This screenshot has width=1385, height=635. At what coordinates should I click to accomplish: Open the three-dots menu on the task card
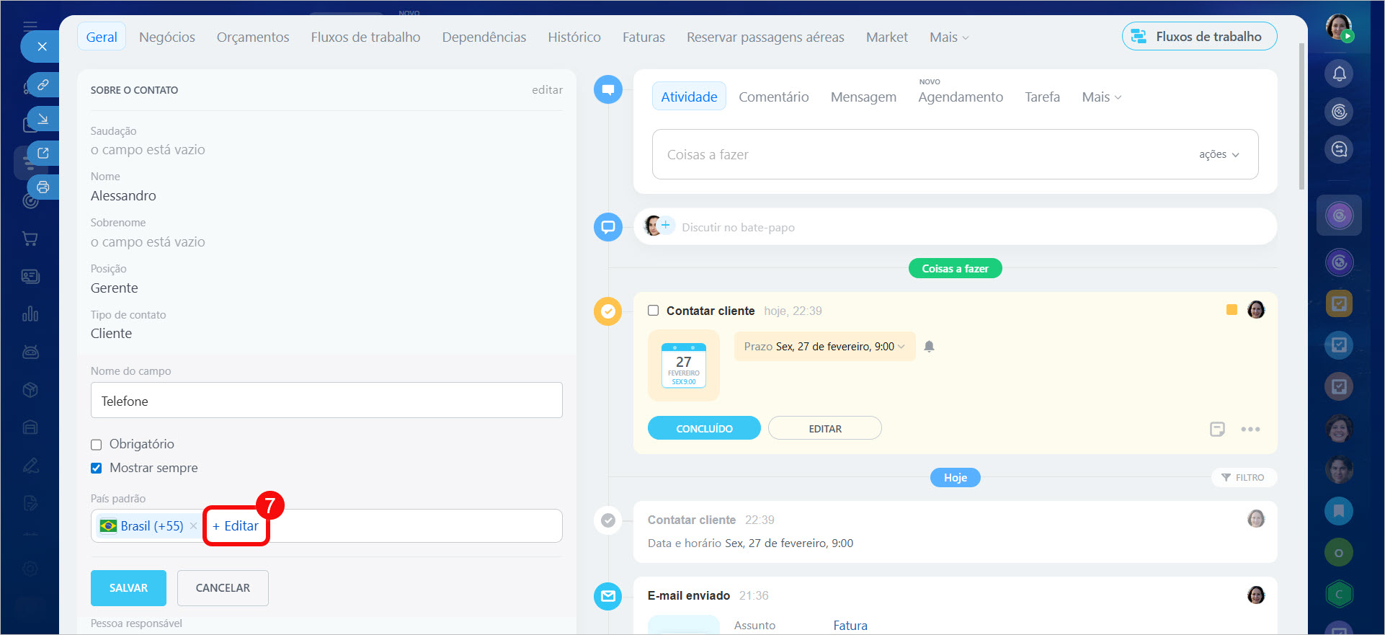[x=1250, y=429]
